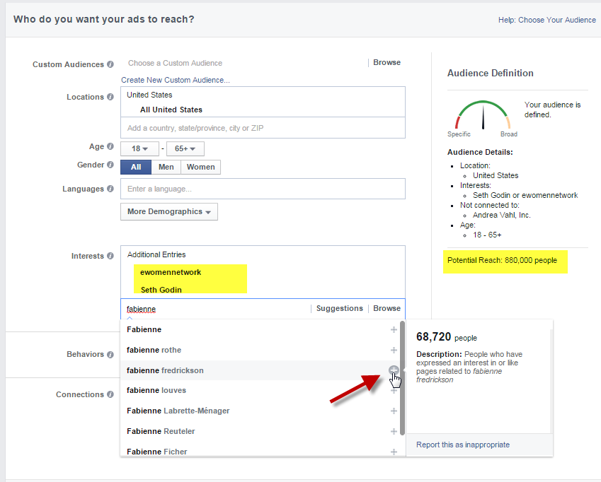Image resolution: width=601 pixels, height=482 pixels.
Task: Click the Gender info icon
Action: (110, 165)
